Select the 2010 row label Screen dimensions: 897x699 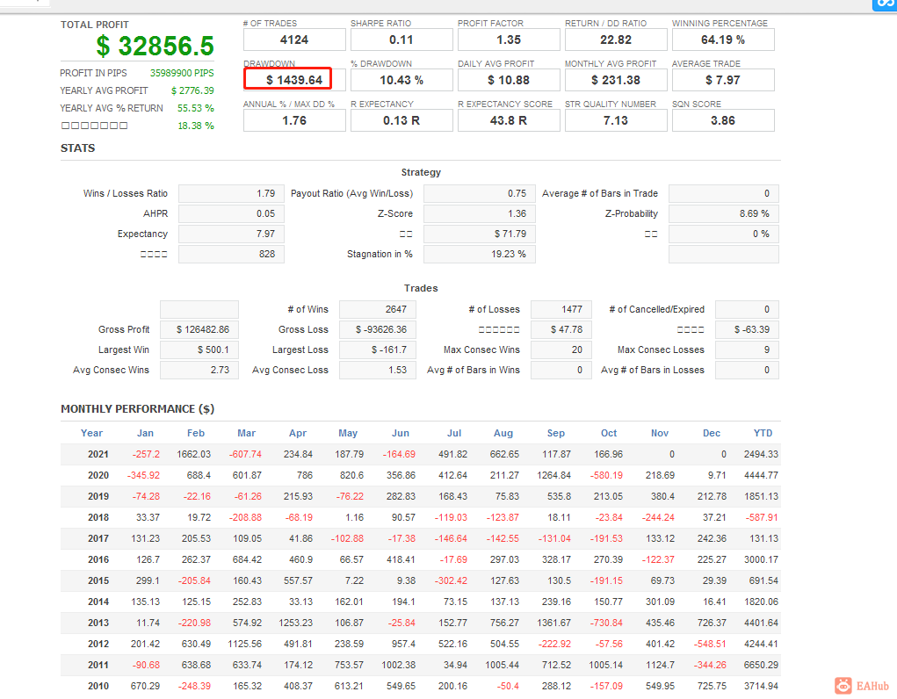coord(98,686)
